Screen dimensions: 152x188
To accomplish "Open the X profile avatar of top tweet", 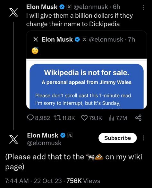I will (14, 12).
